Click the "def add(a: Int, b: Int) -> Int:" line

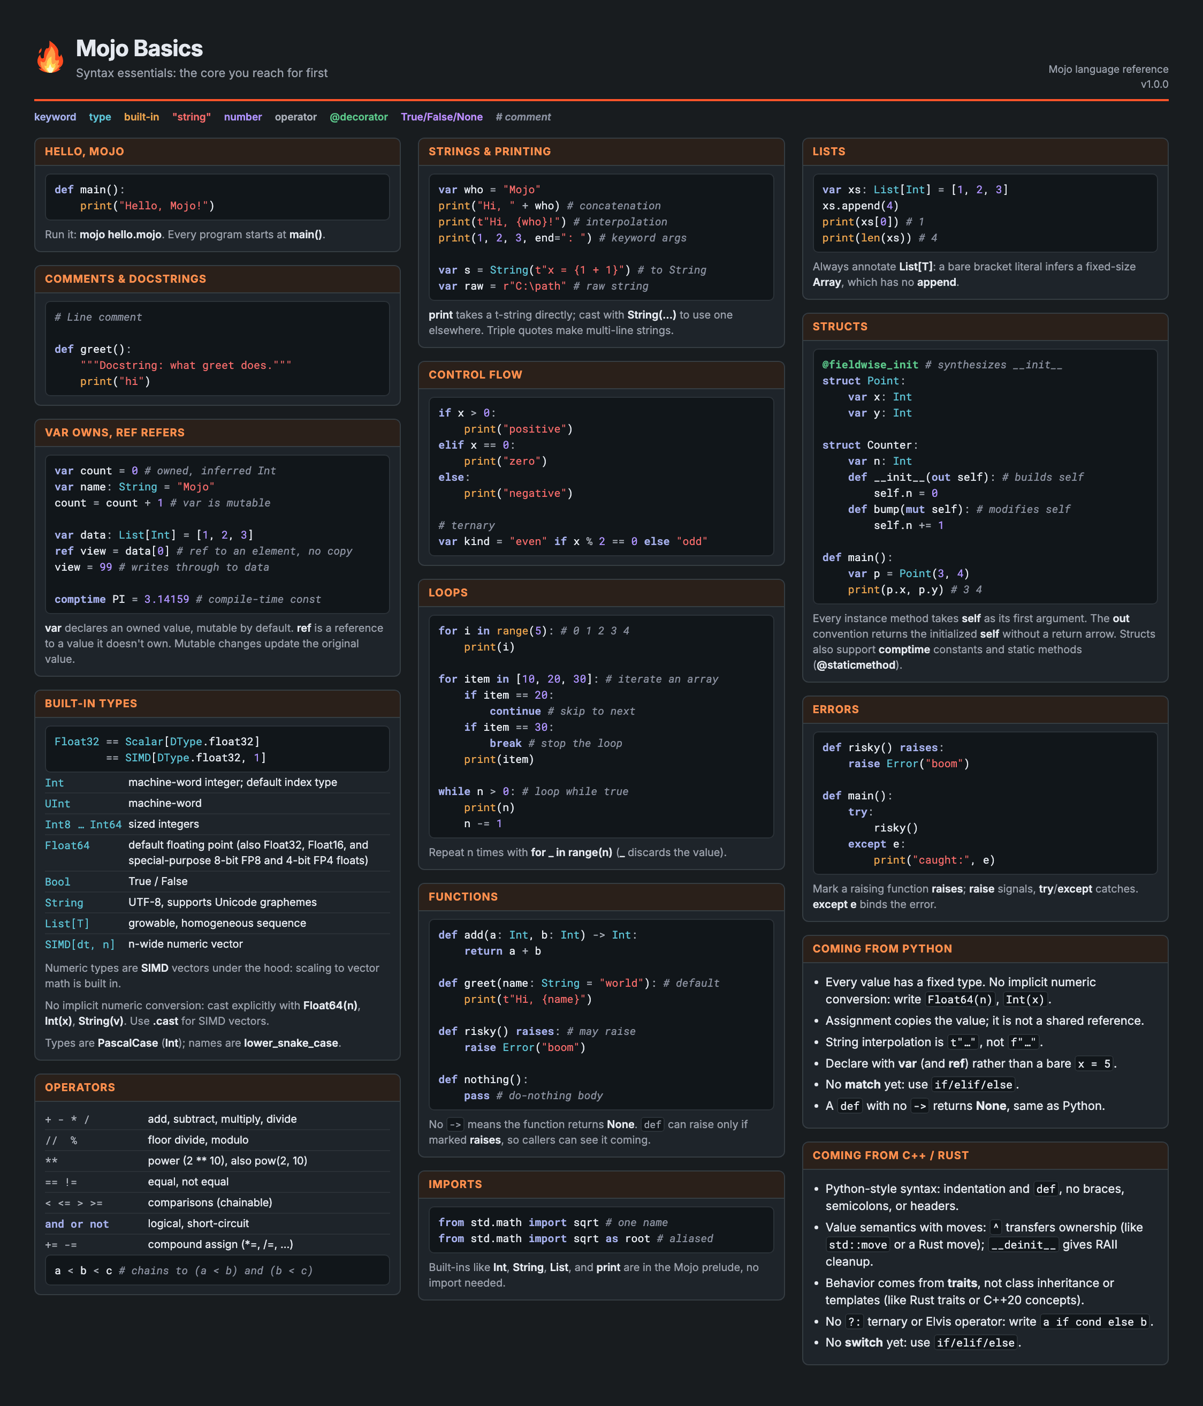click(x=538, y=935)
